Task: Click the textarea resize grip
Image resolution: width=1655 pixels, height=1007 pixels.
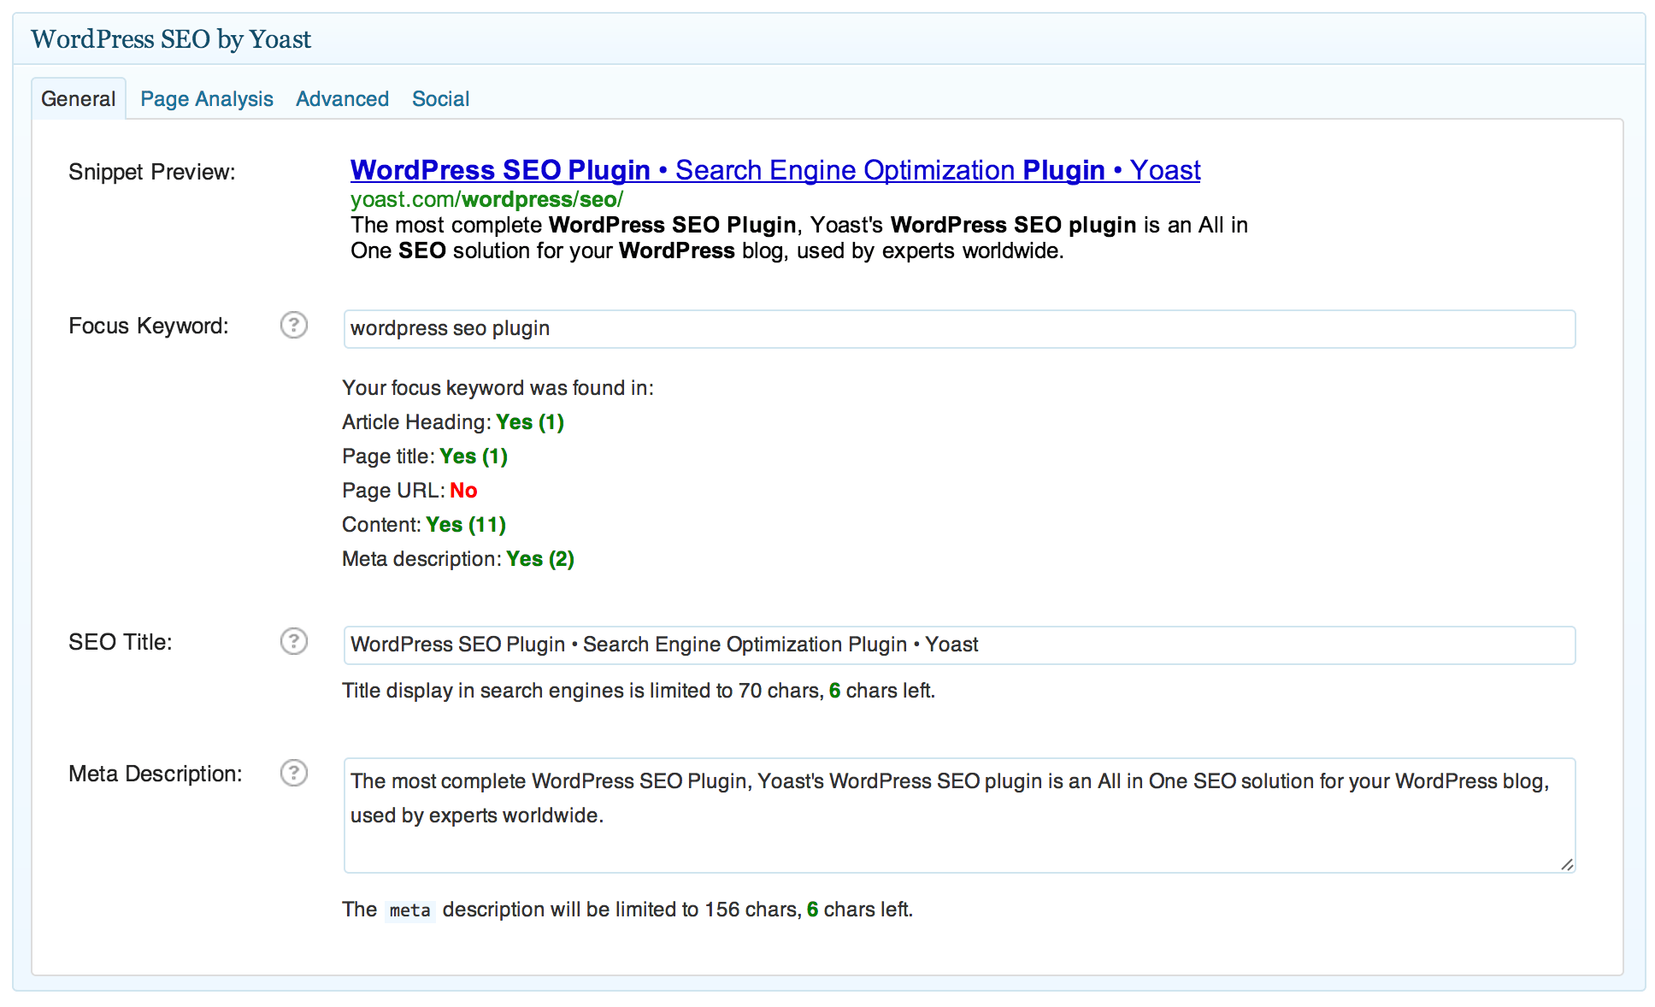Action: 1567,863
